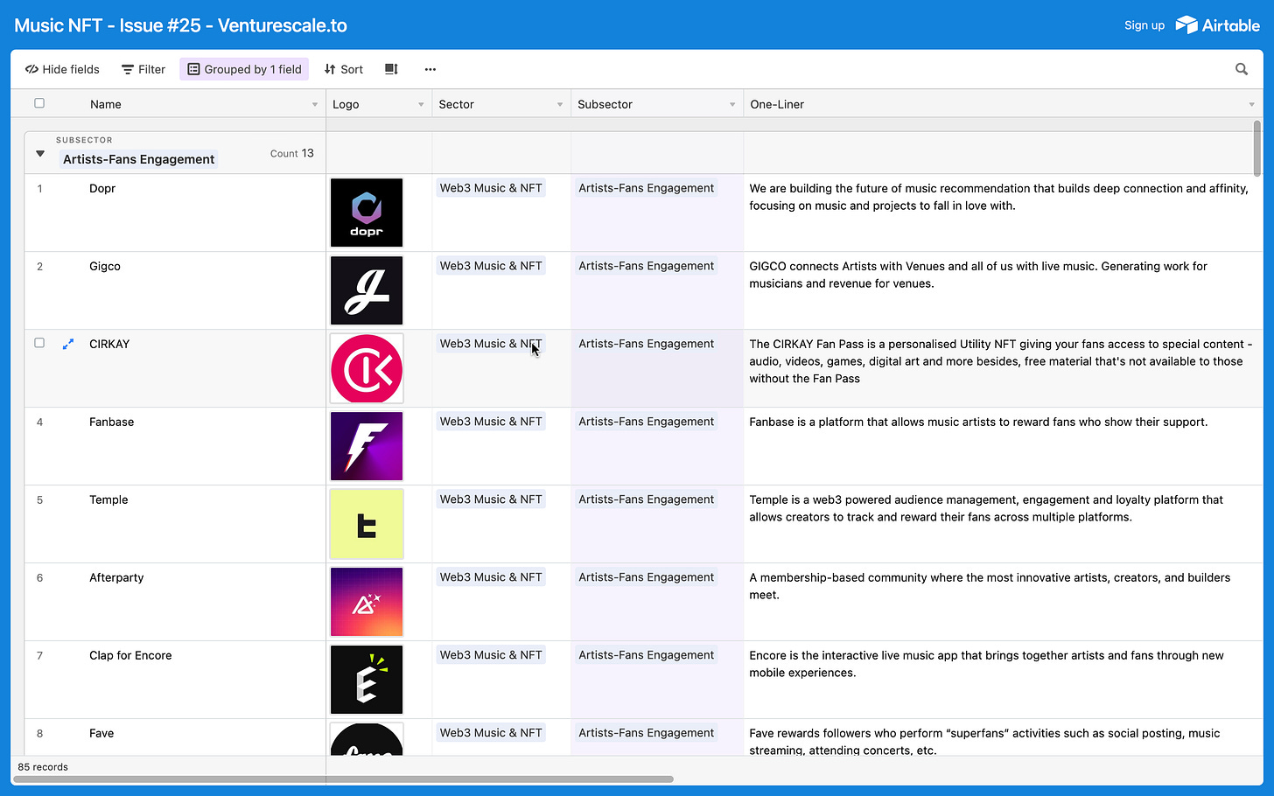Click the Fanbase platform description cell
Viewport: 1274px width, 796px height.
pos(1003,446)
